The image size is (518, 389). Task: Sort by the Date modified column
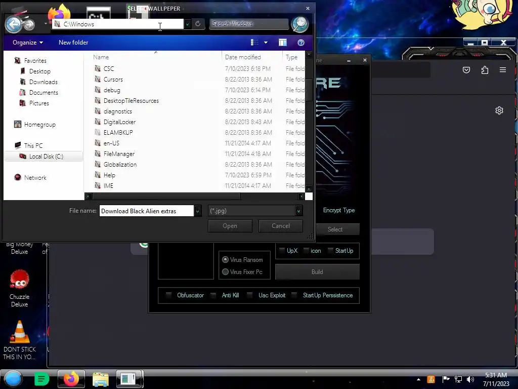point(243,57)
